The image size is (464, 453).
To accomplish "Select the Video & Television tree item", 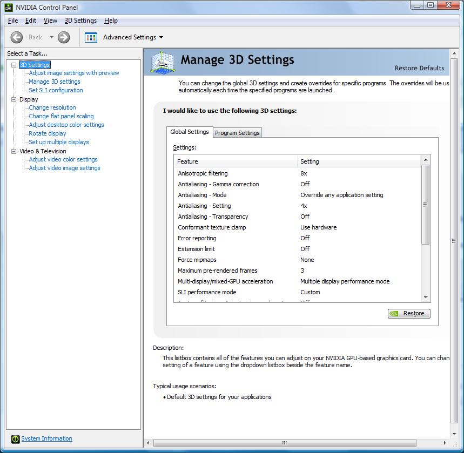I will (x=43, y=151).
